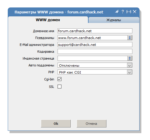The image size is (150, 140).
Task: Select the WWW домен tab
Action: [48, 20]
